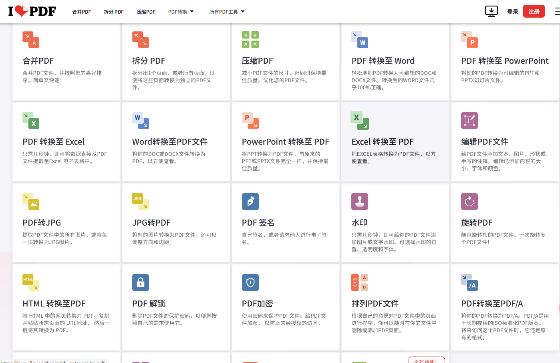Expand the PDF转换 dropdown menu

point(181,12)
